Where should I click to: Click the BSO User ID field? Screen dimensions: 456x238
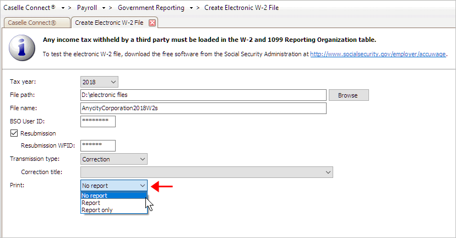click(x=98, y=121)
